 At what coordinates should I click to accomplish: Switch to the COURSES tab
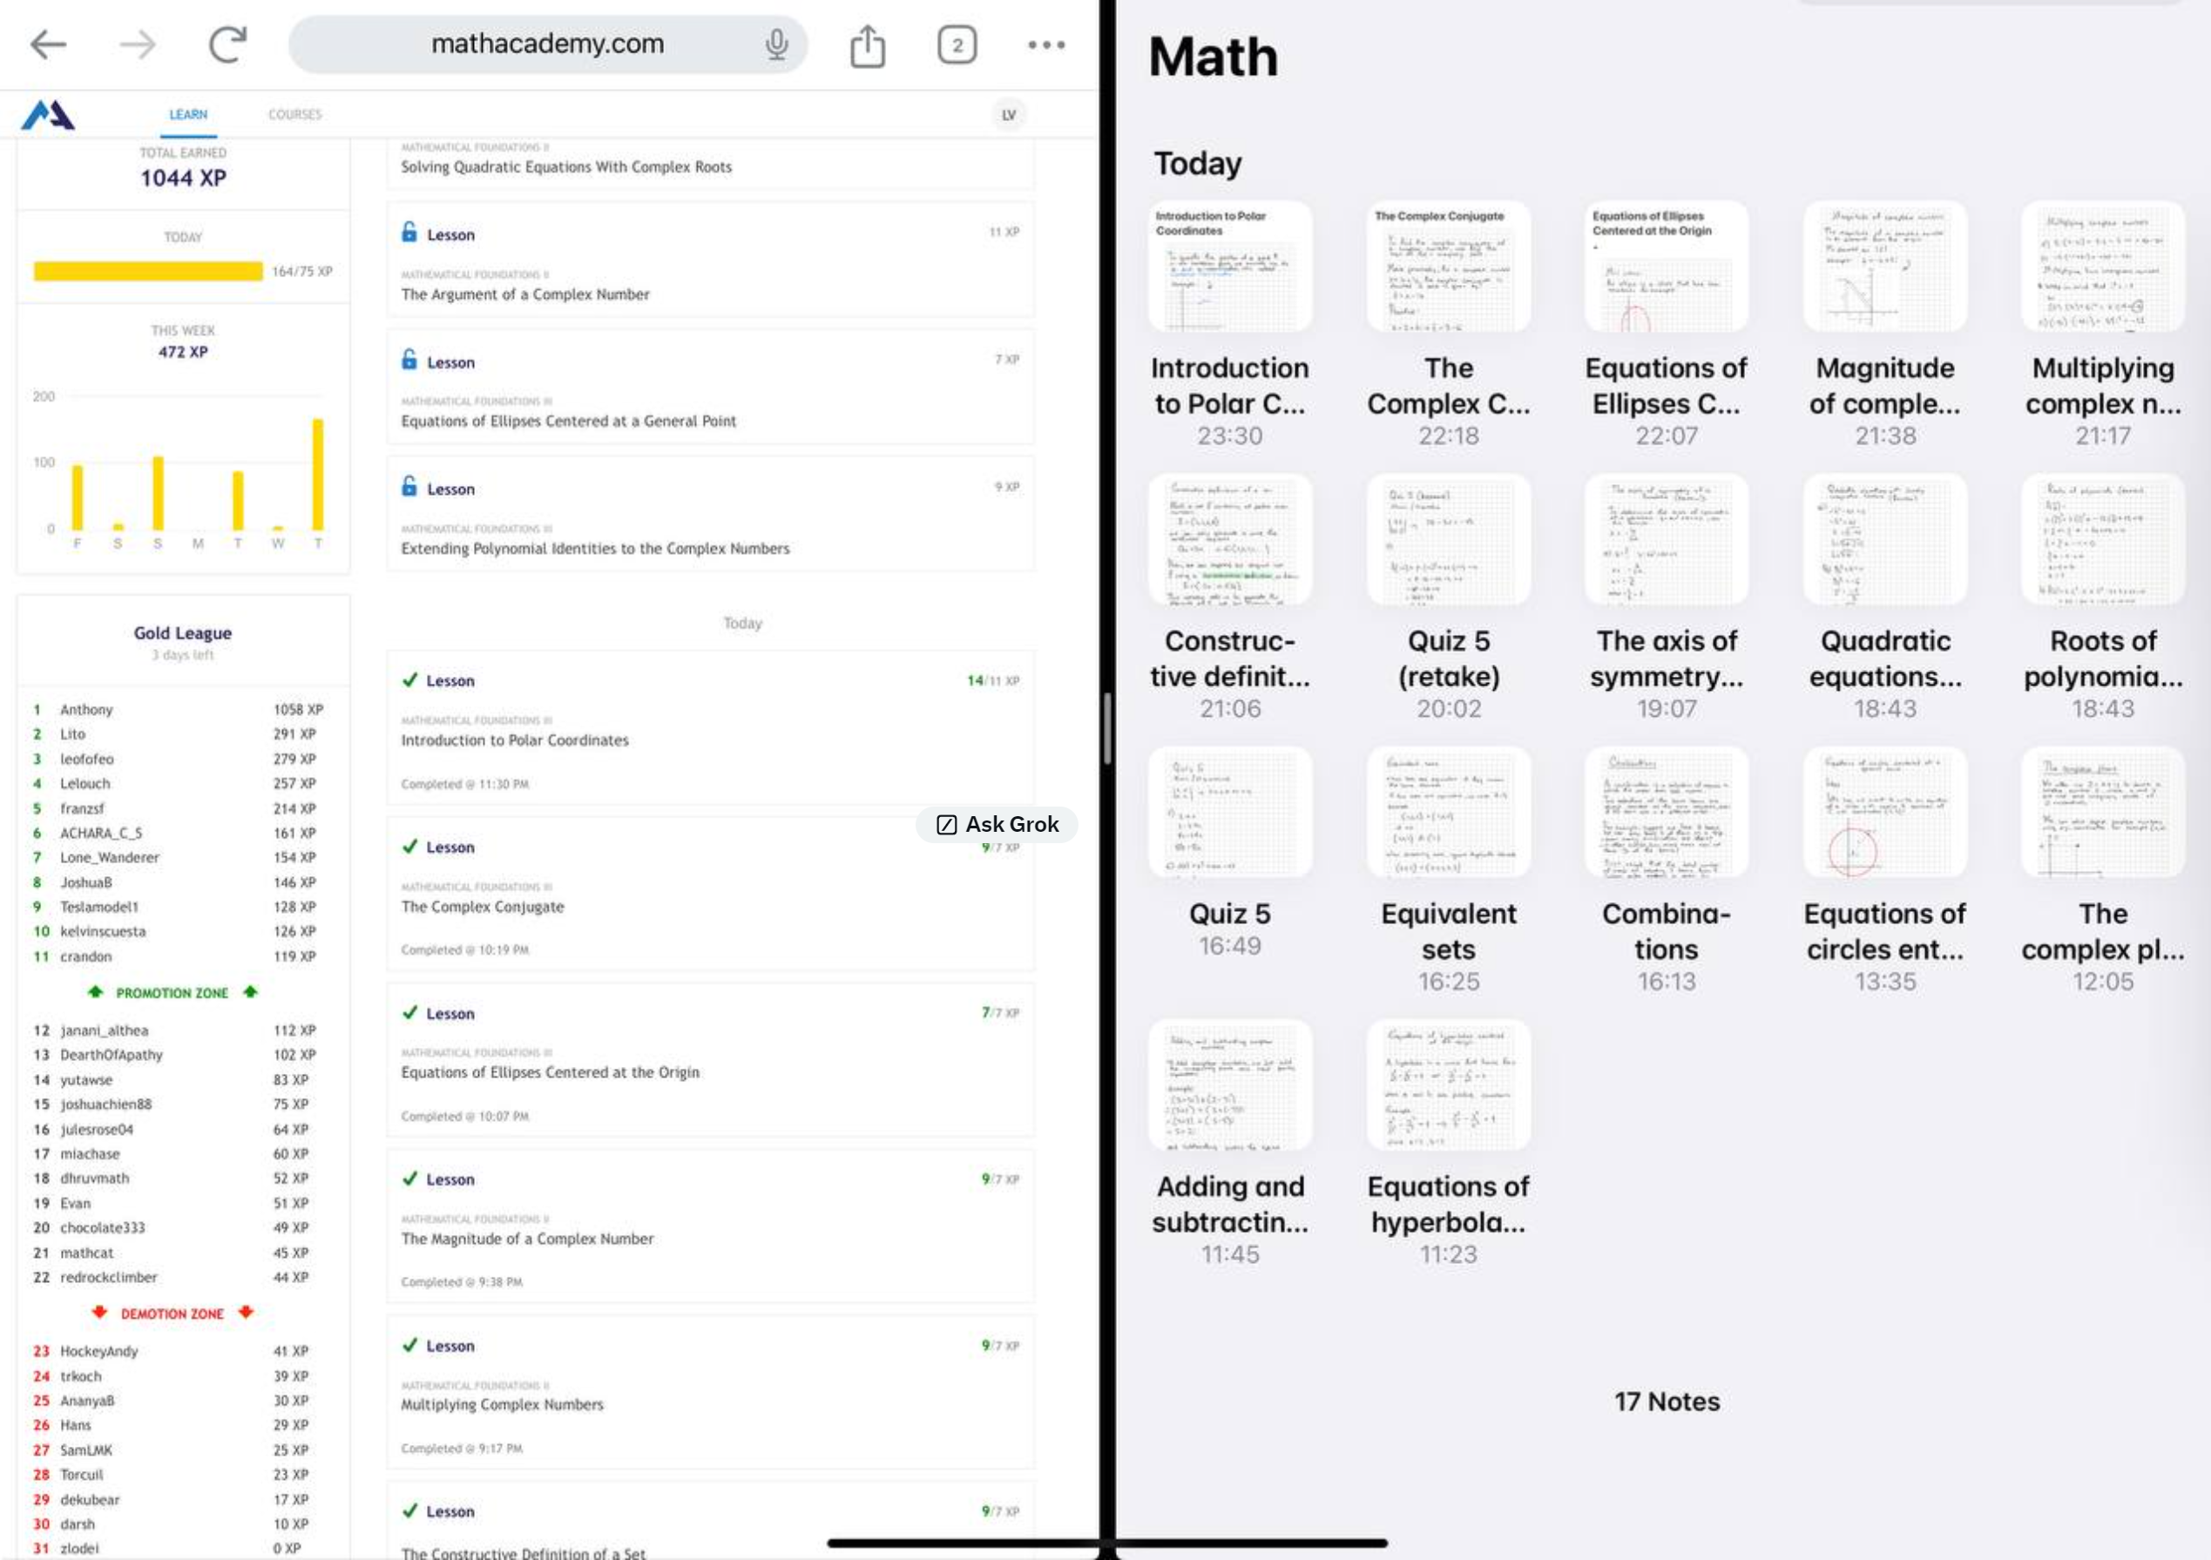click(294, 113)
